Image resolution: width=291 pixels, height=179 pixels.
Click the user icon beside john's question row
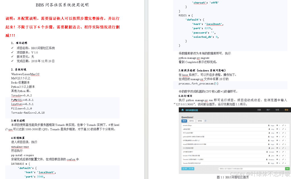tap(270, 148)
